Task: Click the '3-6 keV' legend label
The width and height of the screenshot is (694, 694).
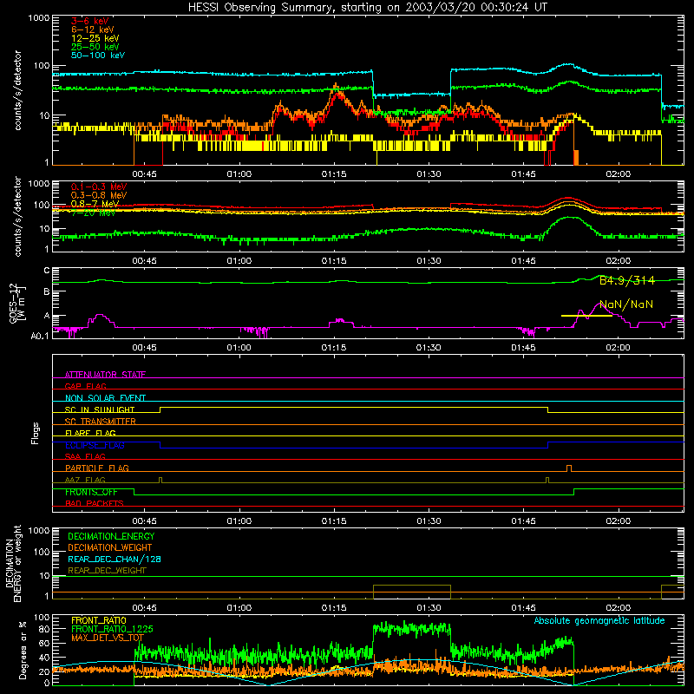Action: (89, 21)
